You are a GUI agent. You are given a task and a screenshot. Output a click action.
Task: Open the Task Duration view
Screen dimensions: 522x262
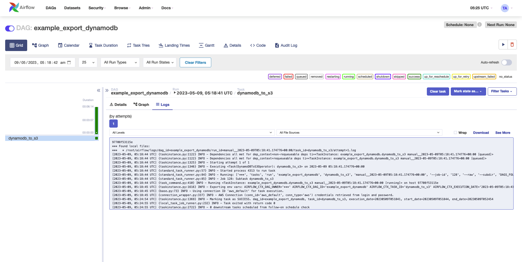tap(103, 45)
